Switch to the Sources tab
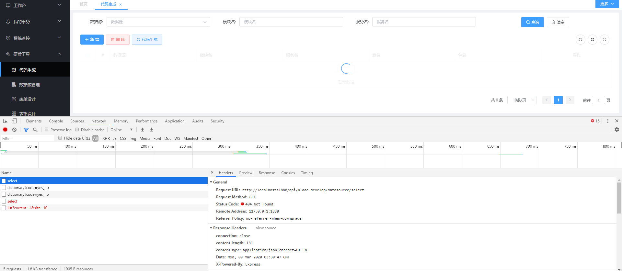The height and width of the screenshot is (271, 622). point(77,121)
